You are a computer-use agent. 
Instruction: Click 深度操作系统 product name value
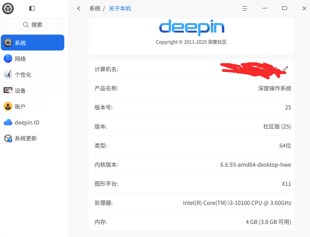[x=274, y=88]
